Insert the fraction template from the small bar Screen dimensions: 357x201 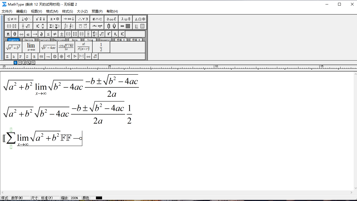(88, 34)
